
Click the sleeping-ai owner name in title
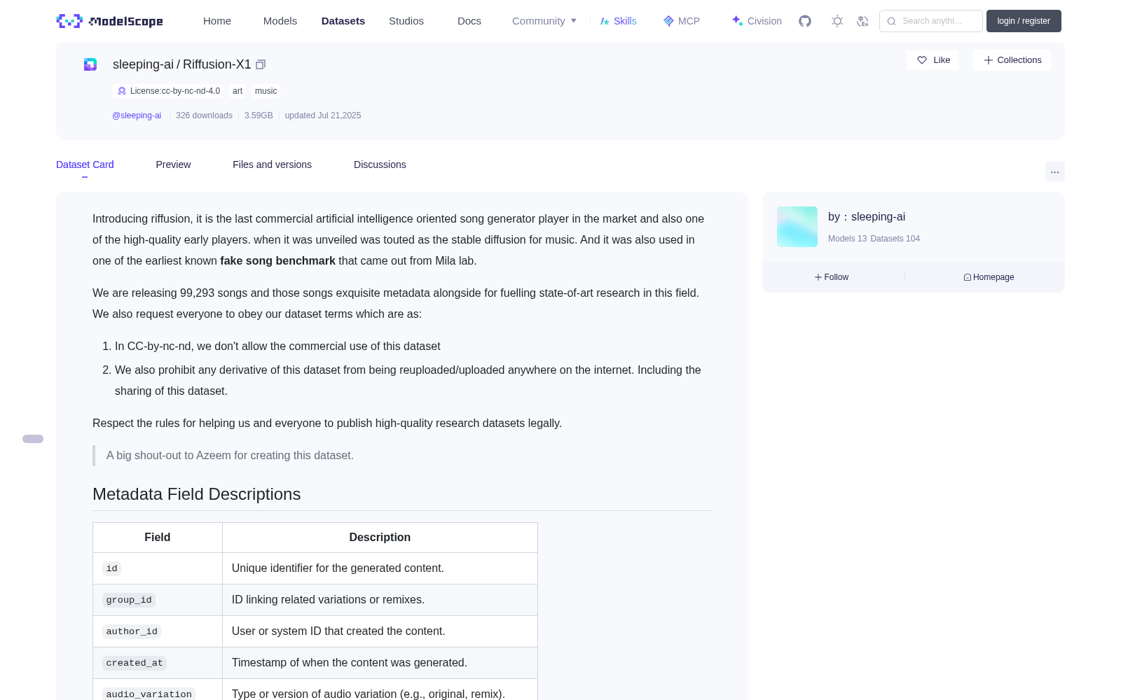[x=143, y=64]
